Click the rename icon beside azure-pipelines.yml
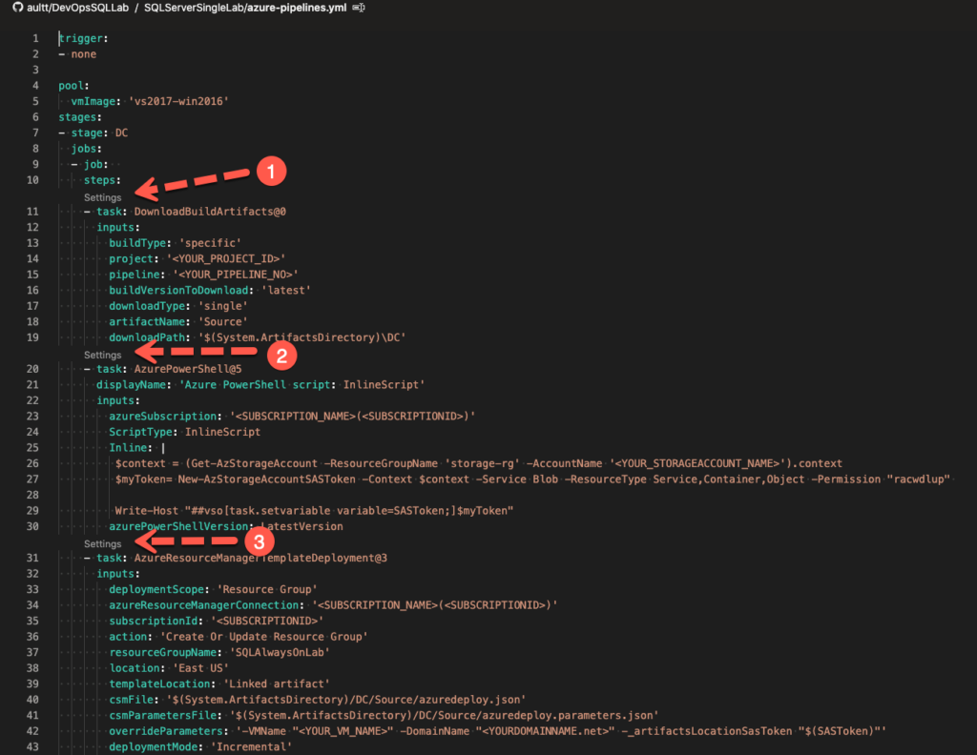 pos(359,8)
